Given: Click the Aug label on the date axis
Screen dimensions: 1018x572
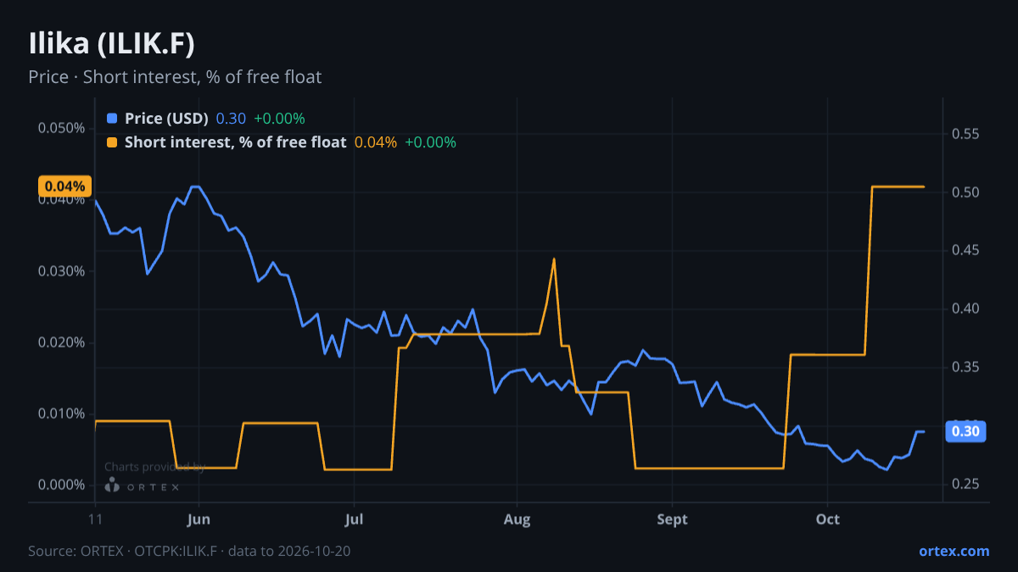Looking at the screenshot, I should click(517, 519).
